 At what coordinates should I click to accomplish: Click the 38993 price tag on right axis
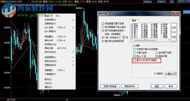tap(186, 12)
